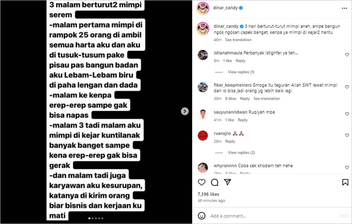This screenshot has width=352, height=224.
Task: Go to next slide with arrow
Action: [x=185, y=111]
